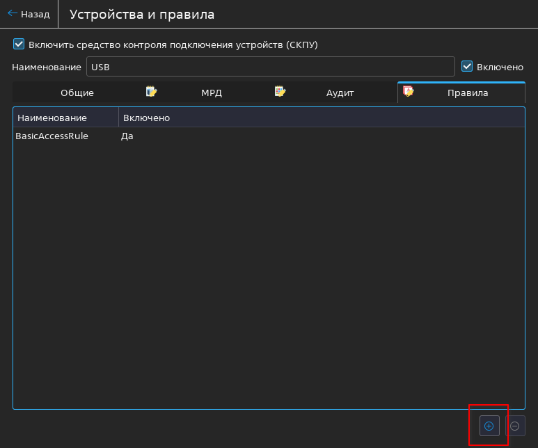538x448 pixels.
Task: Click the Да value of BasicAccessRule
Action: pos(127,136)
